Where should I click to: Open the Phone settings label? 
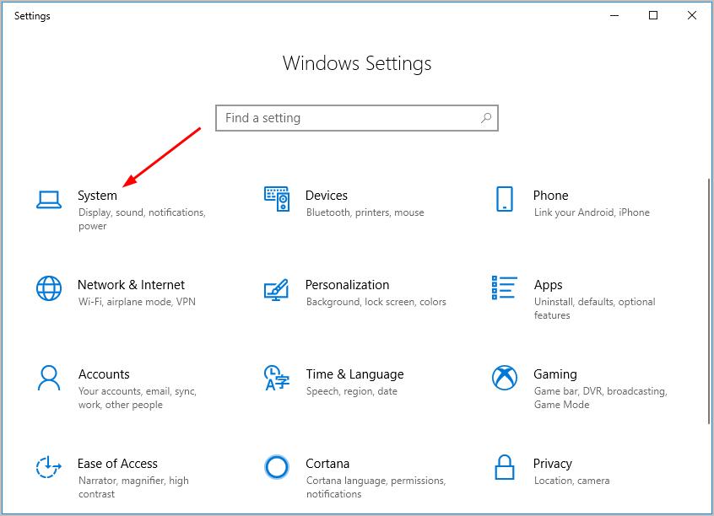pos(550,196)
